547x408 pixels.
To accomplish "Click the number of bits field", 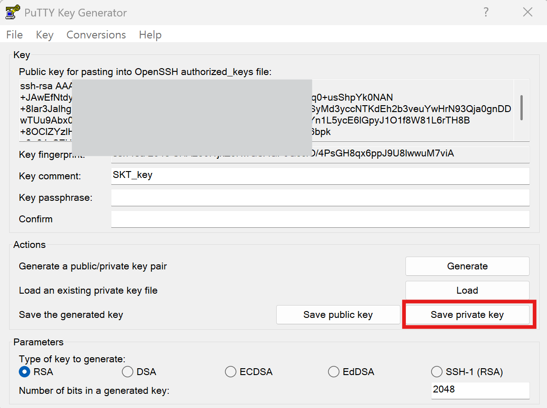I will point(481,390).
